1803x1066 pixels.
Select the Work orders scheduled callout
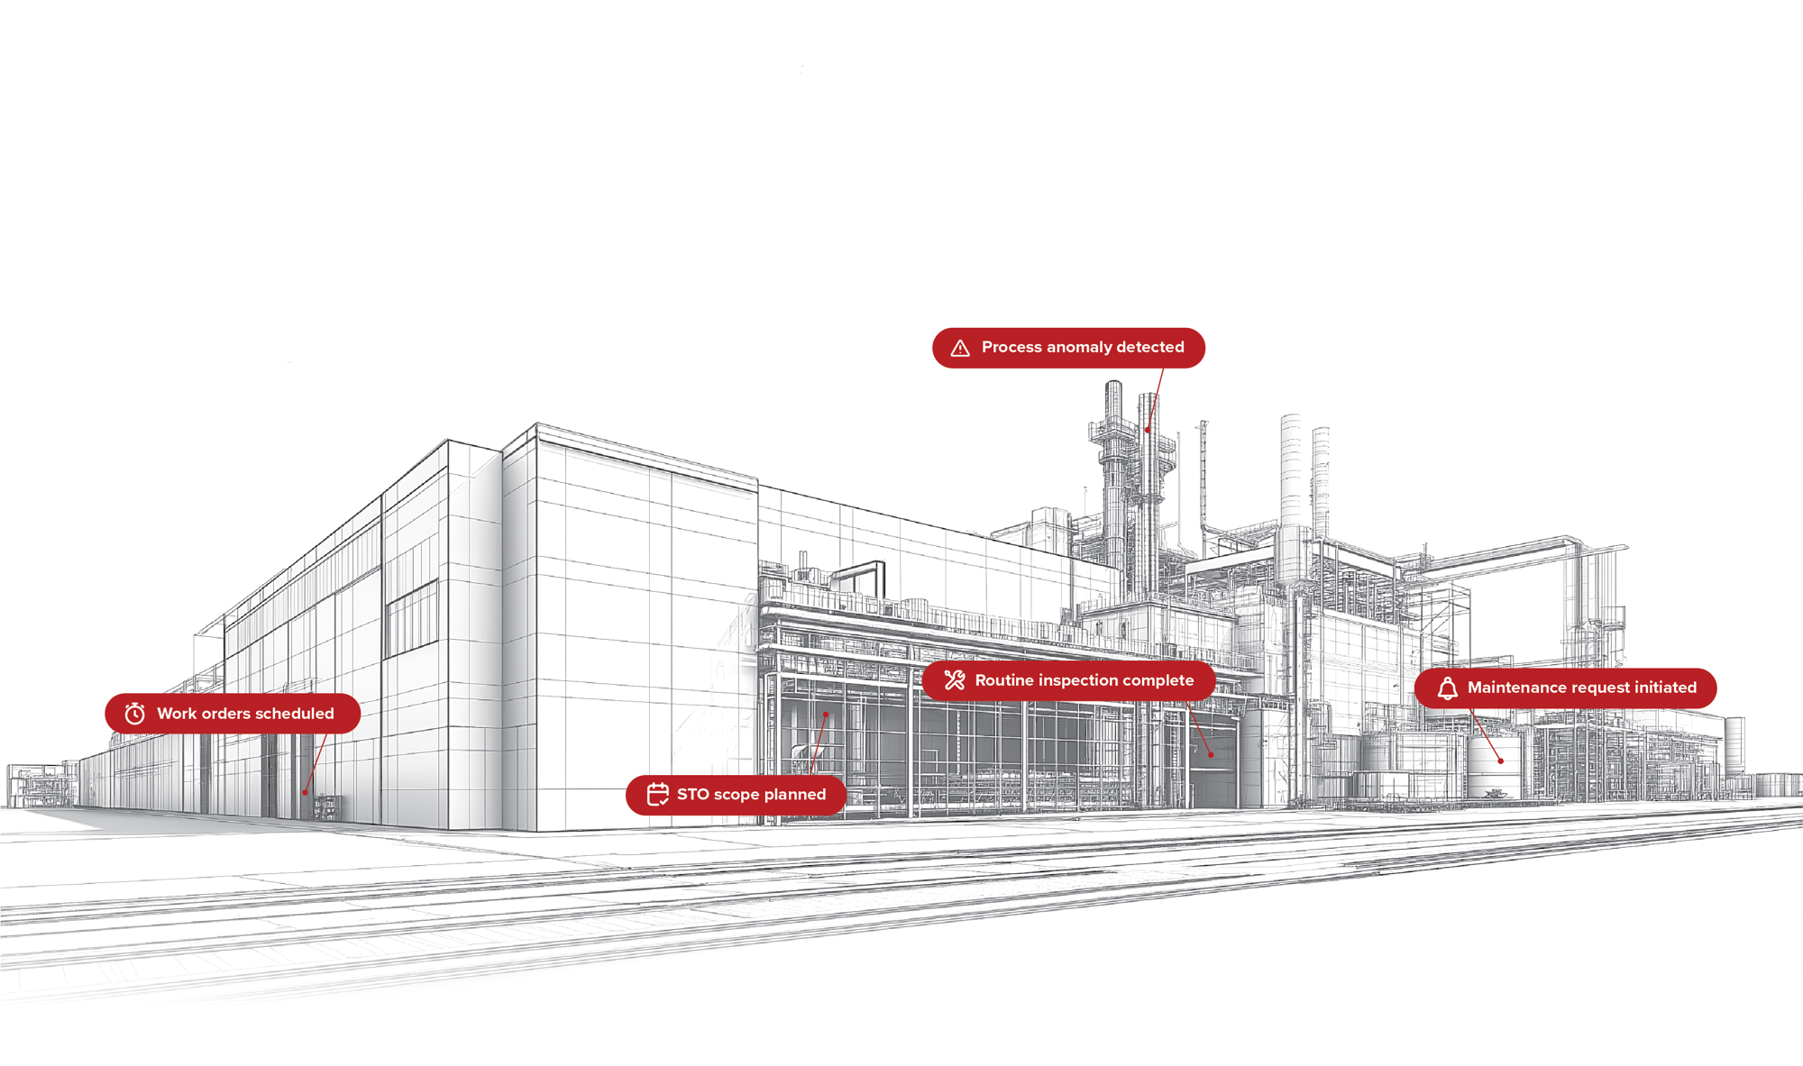[233, 714]
